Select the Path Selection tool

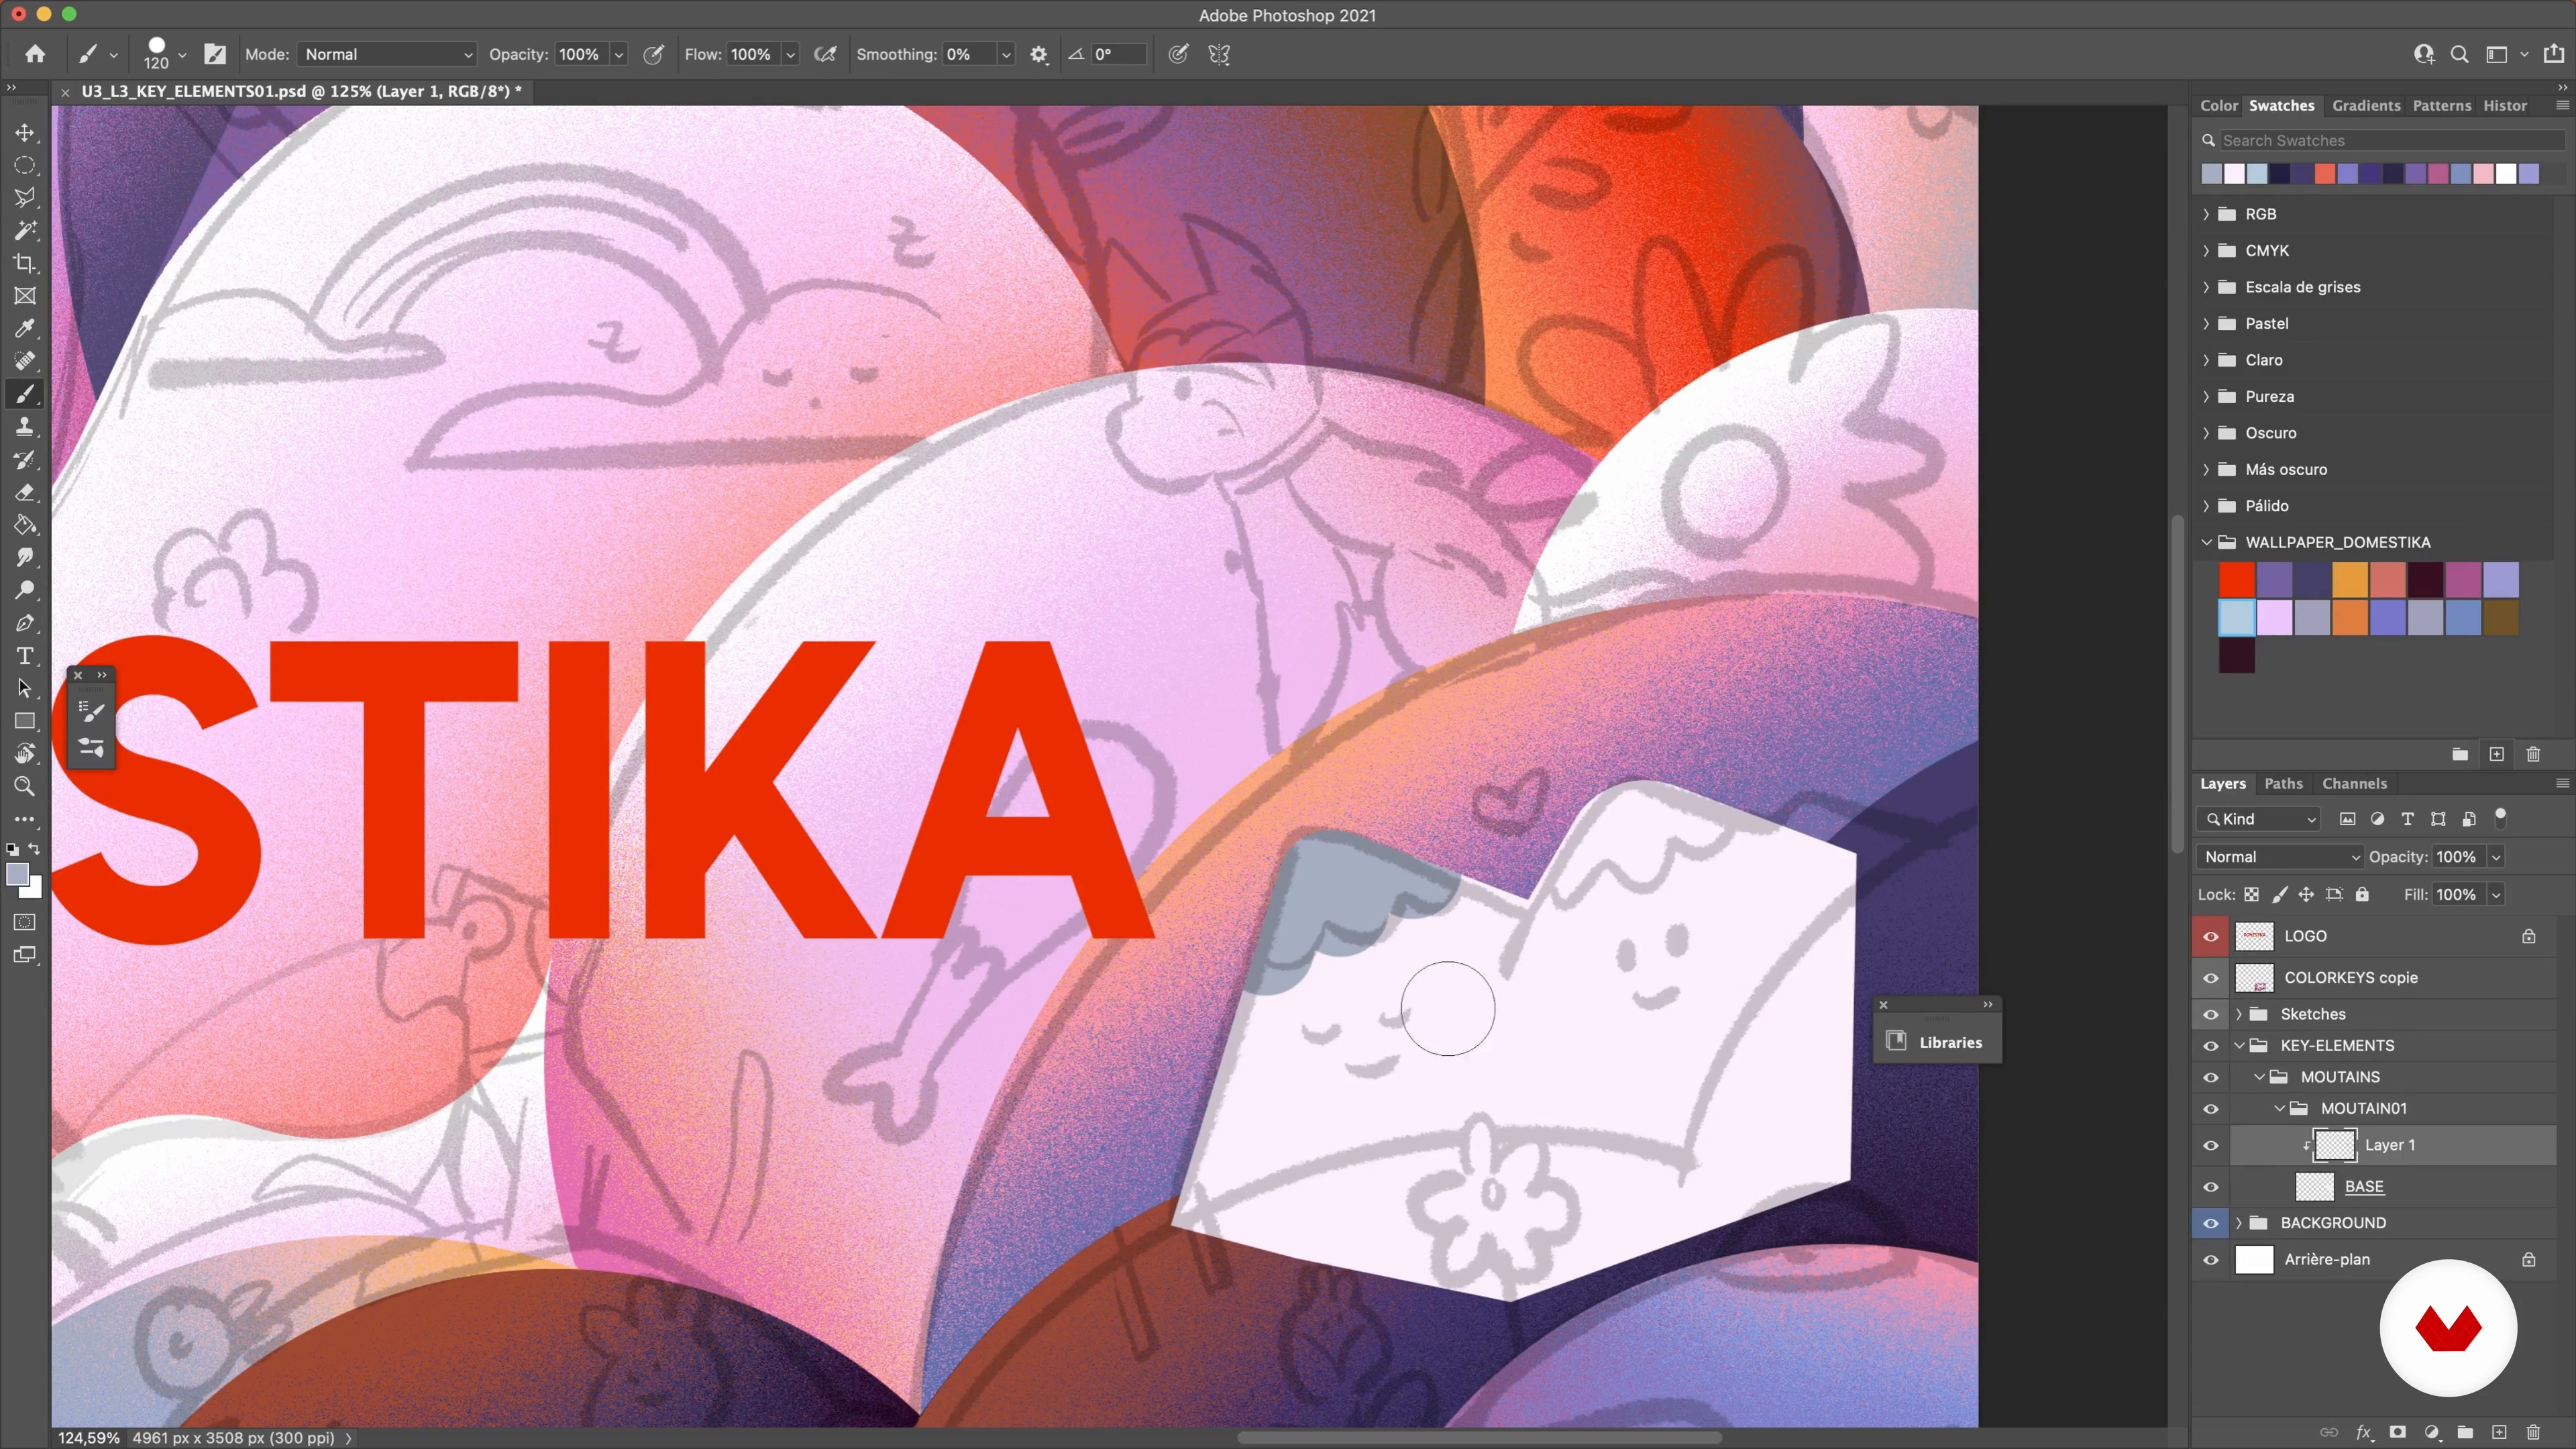[24, 688]
